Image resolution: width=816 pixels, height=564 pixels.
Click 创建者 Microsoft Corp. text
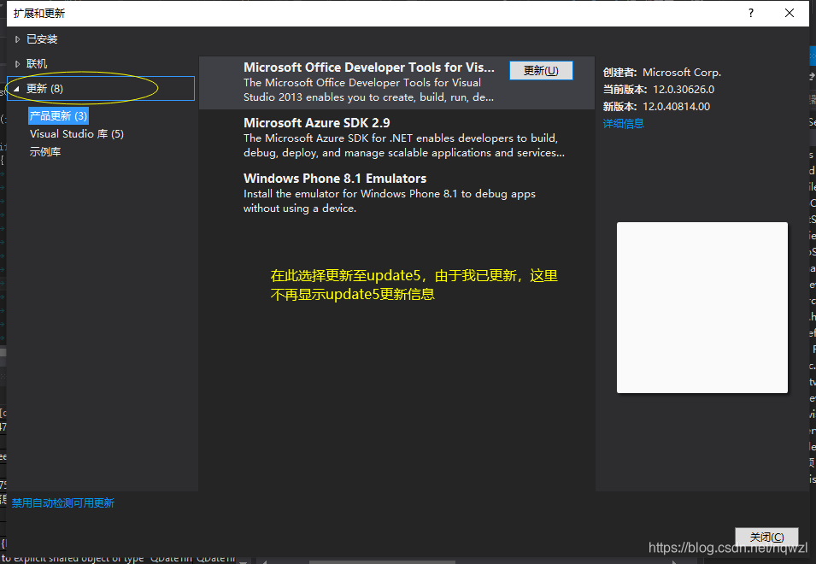tap(662, 73)
